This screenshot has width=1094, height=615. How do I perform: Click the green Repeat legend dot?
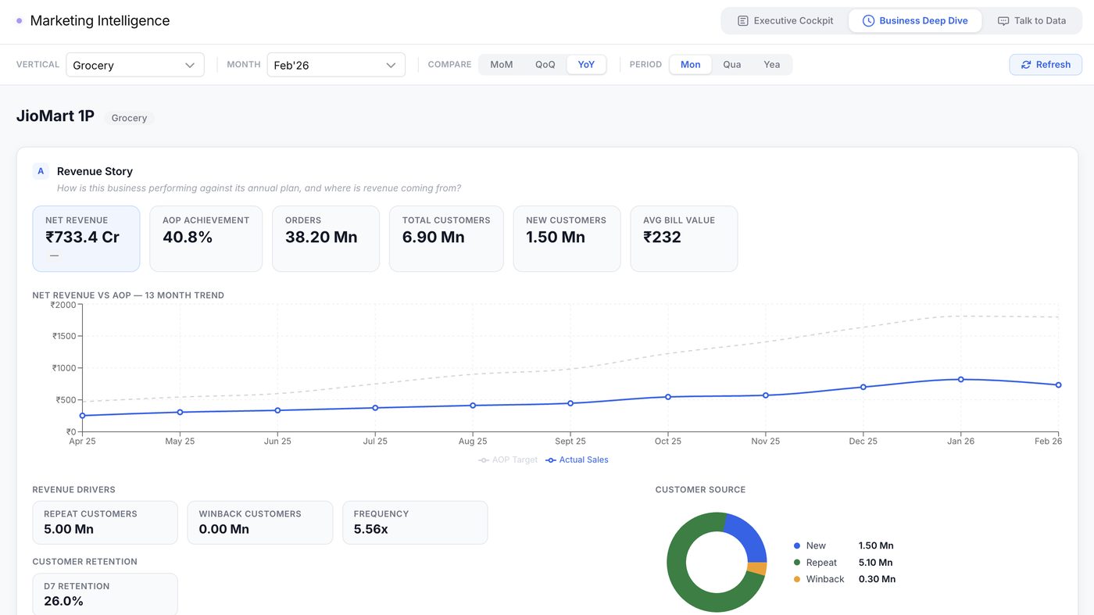pos(797,563)
